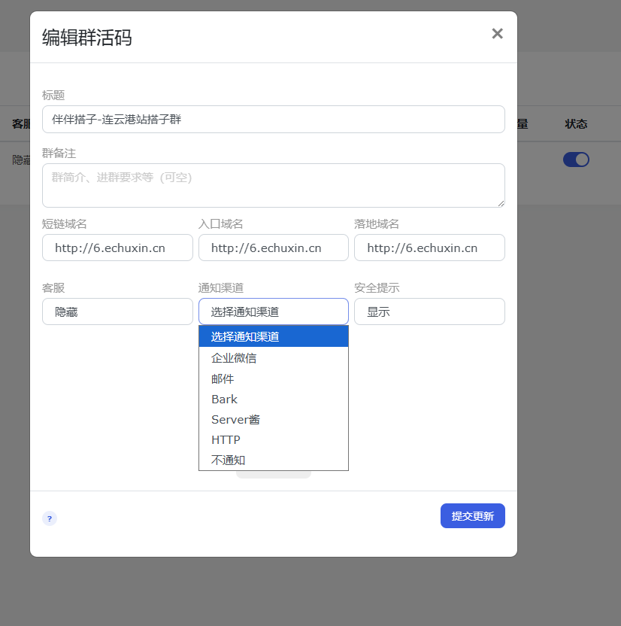Click 提交更新 to submit the update
Image resolution: width=621 pixels, height=626 pixels.
point(472,515)
